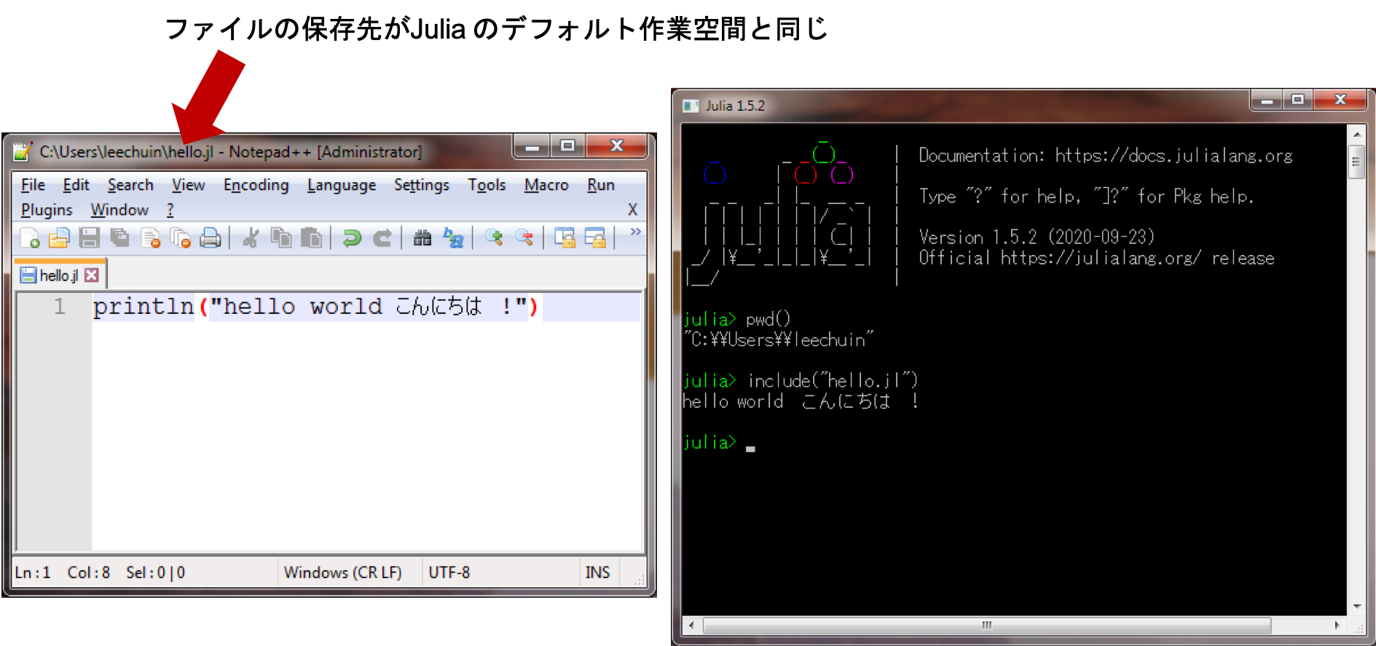
Task: Minimize the Julia 1.5.2 window
Action: (1267, 100)
